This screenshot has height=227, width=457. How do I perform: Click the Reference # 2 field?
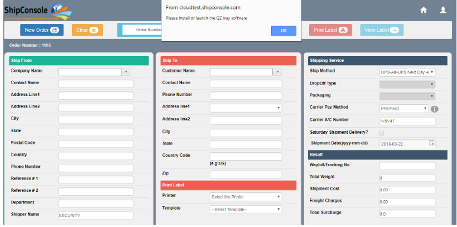point(96,192)
